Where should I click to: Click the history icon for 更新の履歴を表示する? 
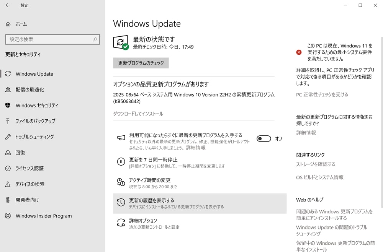point(121,202)
